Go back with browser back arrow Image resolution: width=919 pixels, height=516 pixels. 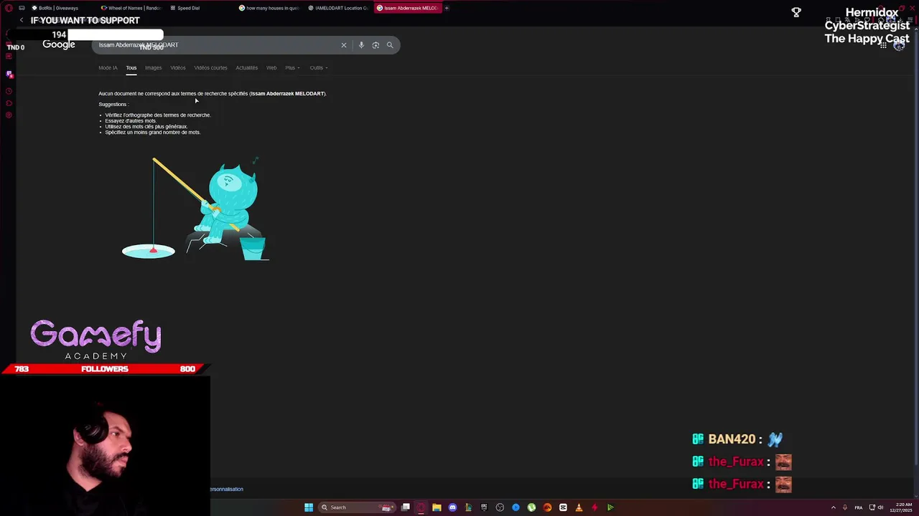click(21, 20)
